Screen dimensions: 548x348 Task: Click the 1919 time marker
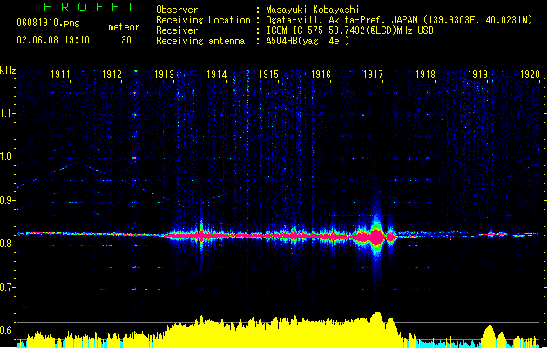(477, 75)
